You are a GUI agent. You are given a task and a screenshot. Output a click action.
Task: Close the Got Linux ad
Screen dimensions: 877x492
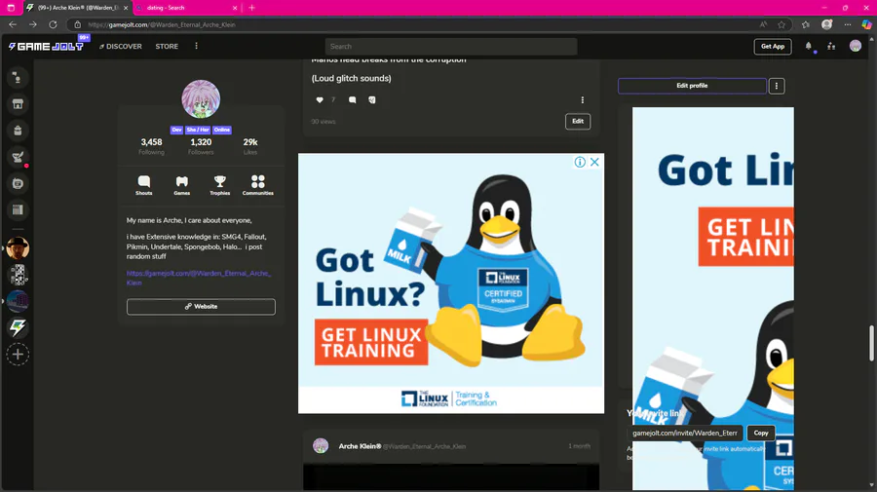[x=594, y=162]
